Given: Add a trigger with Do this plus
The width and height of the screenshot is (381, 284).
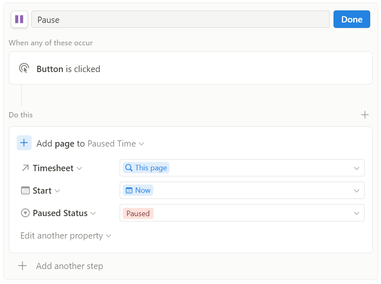Looking at the screenshot, I should pos(365,115).
